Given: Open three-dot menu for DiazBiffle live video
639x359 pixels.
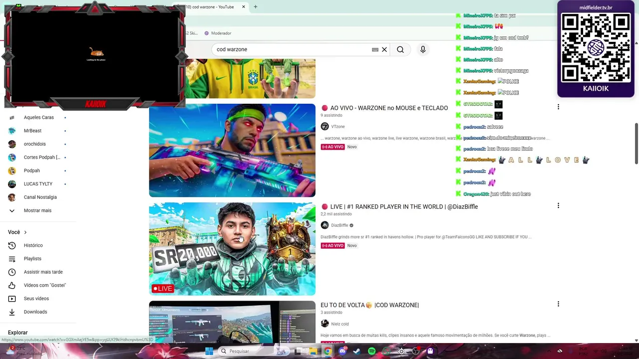Looking at the screenshot, I should (558, 206).
